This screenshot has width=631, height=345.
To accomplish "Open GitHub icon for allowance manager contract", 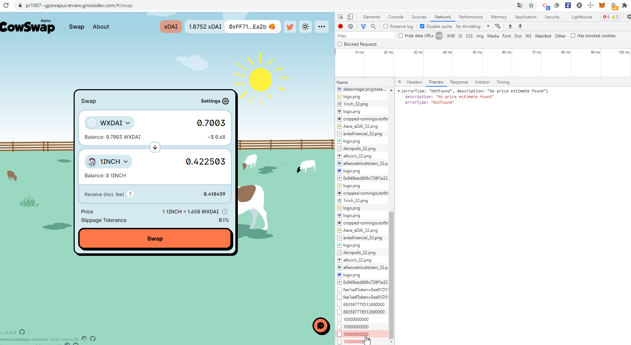I will point(93,339).
